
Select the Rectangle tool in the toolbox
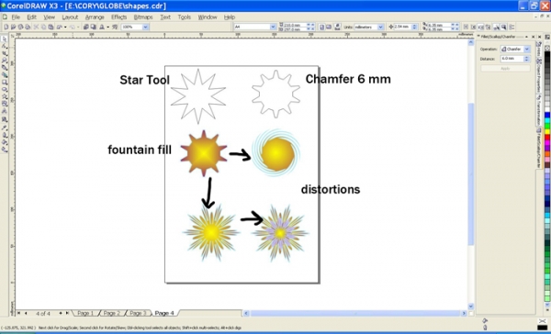tap(5, 83)
